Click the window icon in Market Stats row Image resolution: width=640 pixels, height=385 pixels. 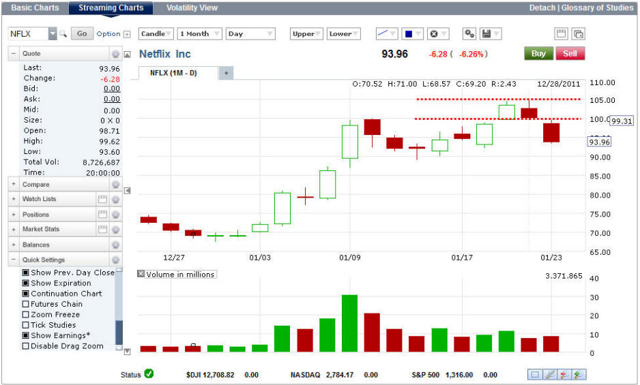102,230
